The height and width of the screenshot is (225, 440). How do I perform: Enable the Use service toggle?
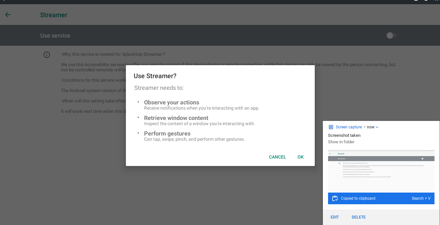(391, 35)
